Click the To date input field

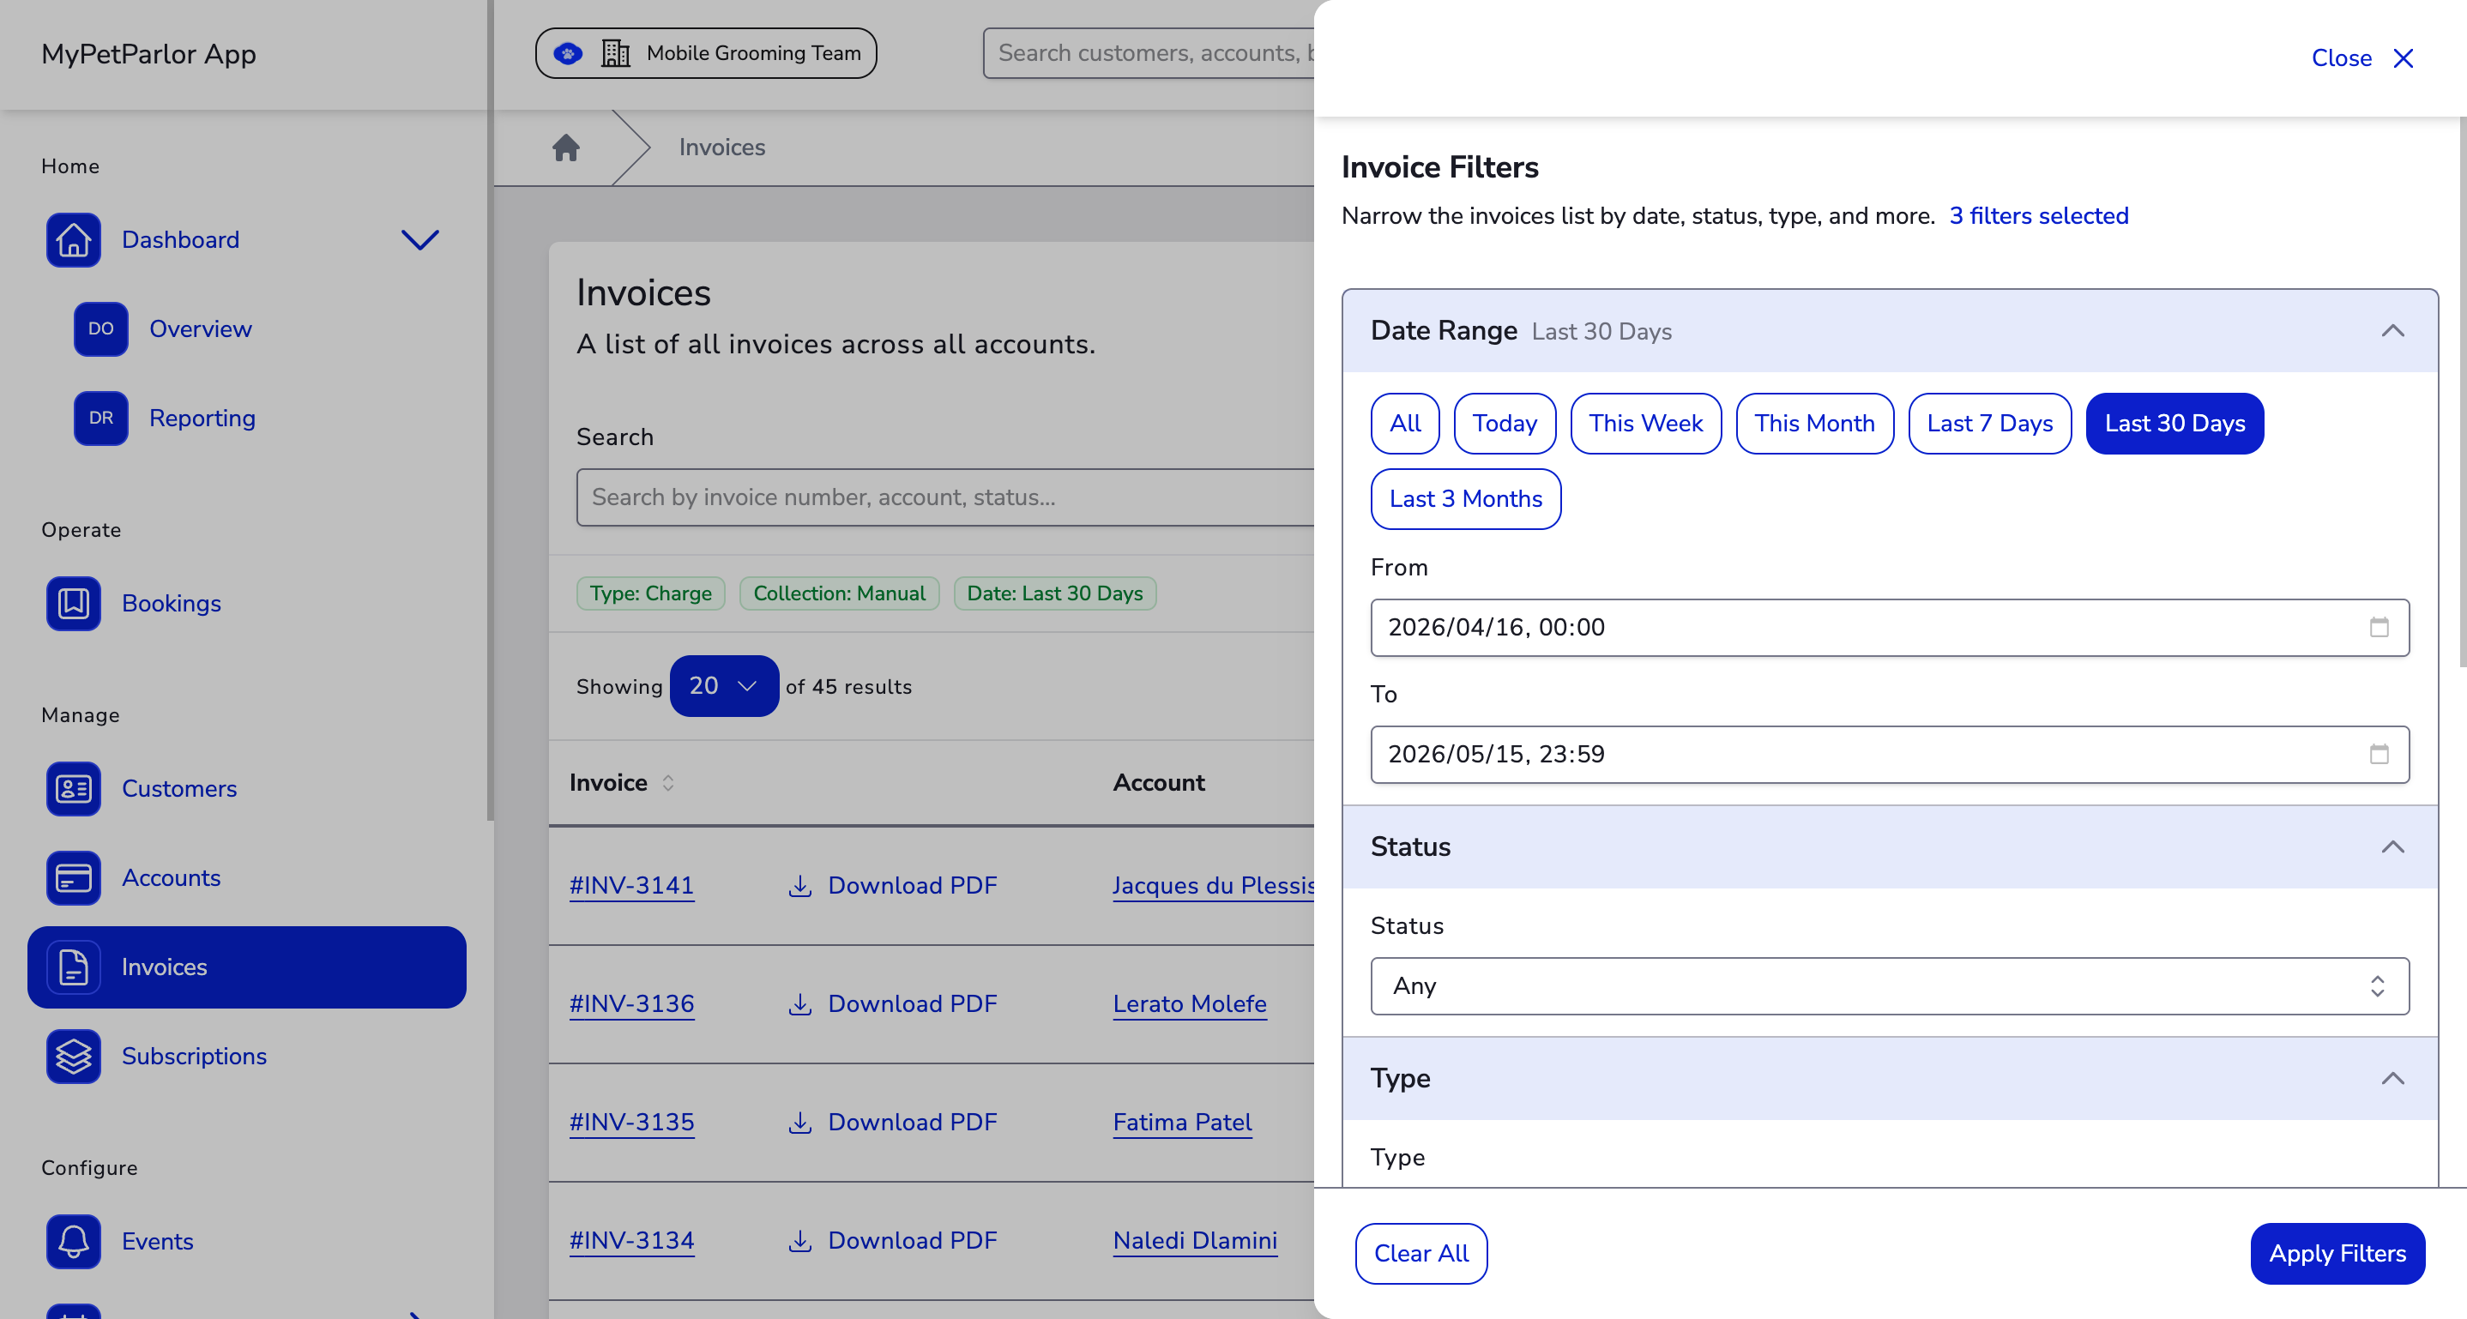(1890, 754)
